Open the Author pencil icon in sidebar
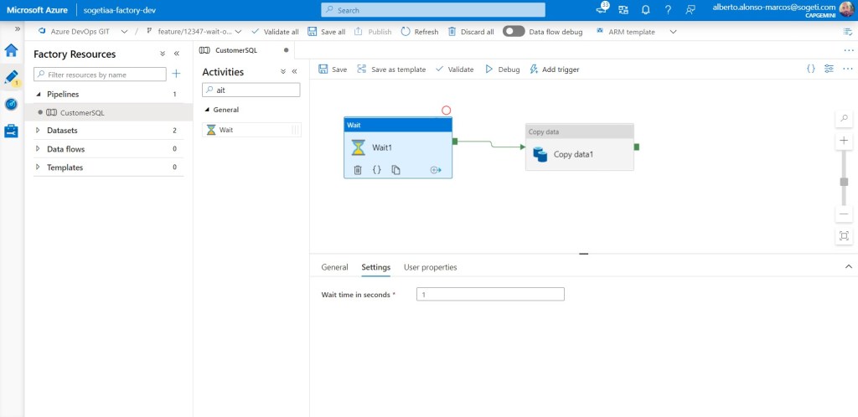 tap(12, 77)
